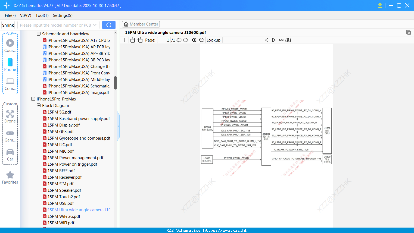Open 15PM Gyroscope and compass.pdf

point(76,138)
